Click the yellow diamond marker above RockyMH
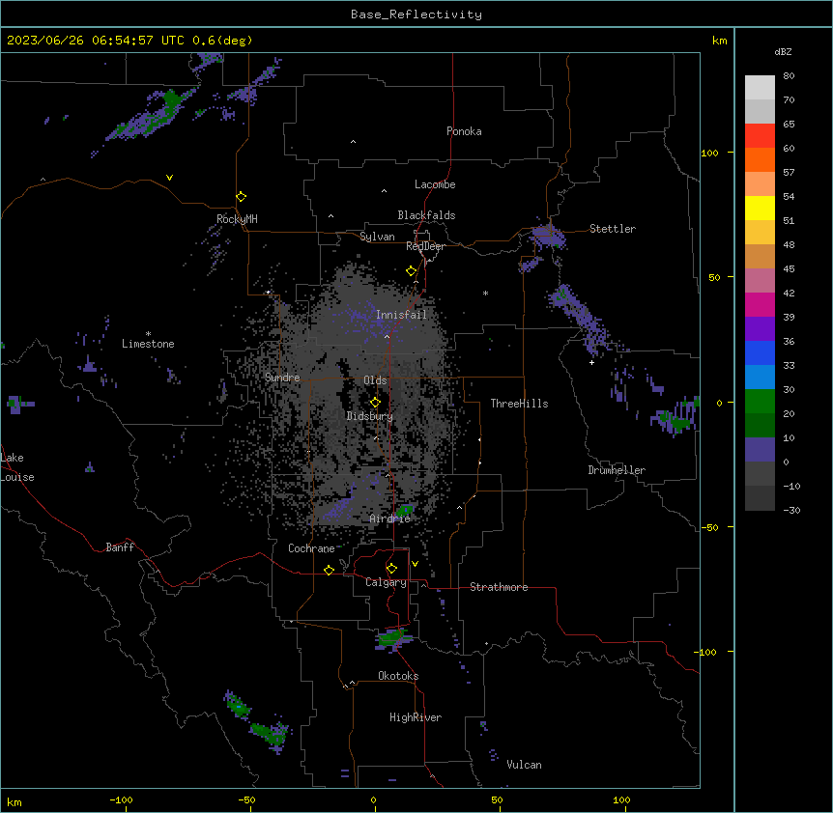The width and height of the screenshot is (833, 813). (242, 197)
